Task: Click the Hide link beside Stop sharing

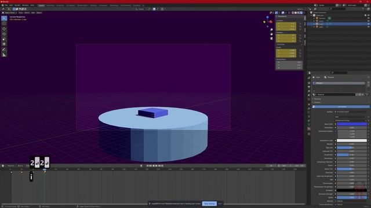Action: [220, 204]
